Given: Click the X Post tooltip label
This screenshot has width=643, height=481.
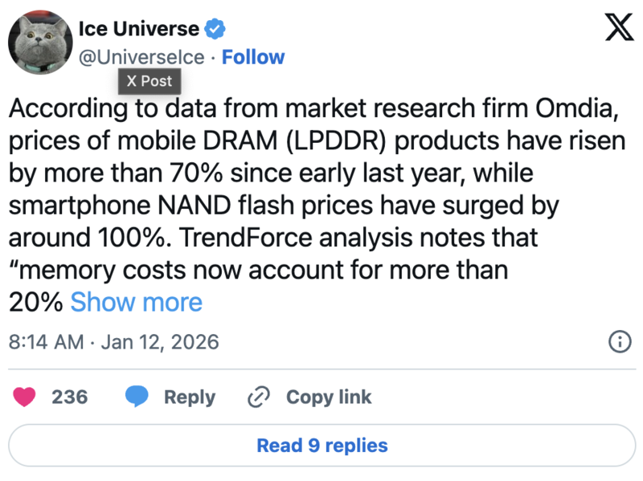Looking at the screenshot, I should [149, 81].
